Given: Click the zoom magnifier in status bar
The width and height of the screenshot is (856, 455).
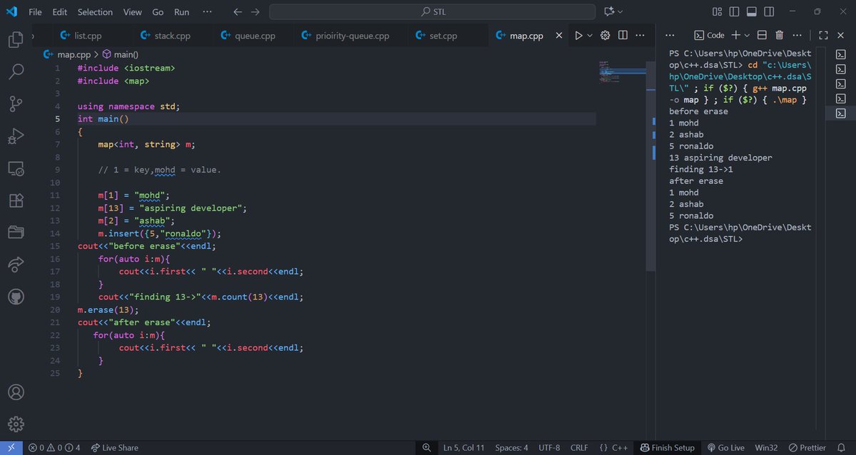Looking at the screenshot, I should (427, 447).
